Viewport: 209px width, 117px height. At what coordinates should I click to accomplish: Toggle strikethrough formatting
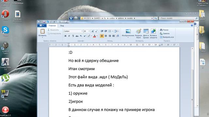[77, 36]
